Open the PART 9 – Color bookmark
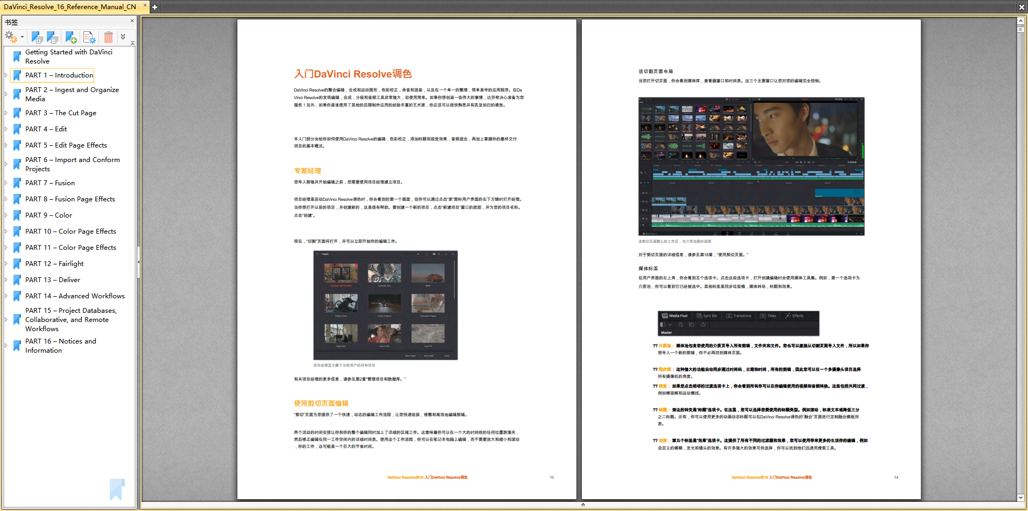This screenshot has width=1028, height=511. 48,215
